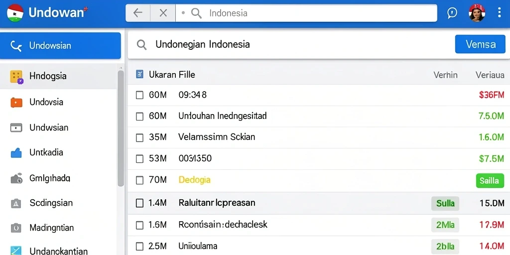Open the user profile avatar
Screen dimensions: 510x255
(x=477, y=13)
